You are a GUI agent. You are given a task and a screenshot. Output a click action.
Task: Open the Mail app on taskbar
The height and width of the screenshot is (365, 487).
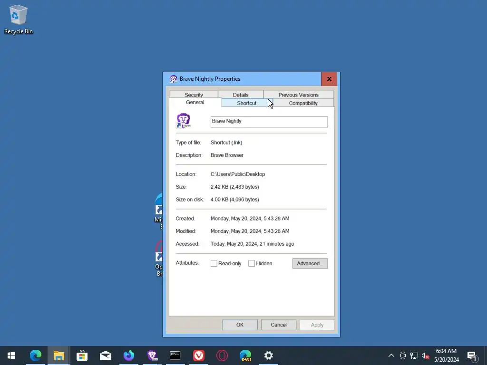tap(105, 355)
